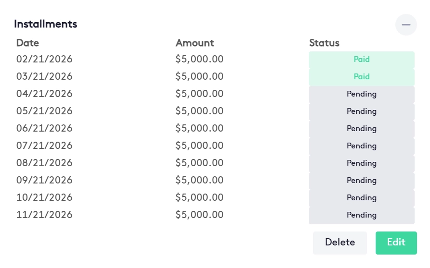Screen dimensions: 430x268
Task: Click the Delete button
Action: click(340, 243)
